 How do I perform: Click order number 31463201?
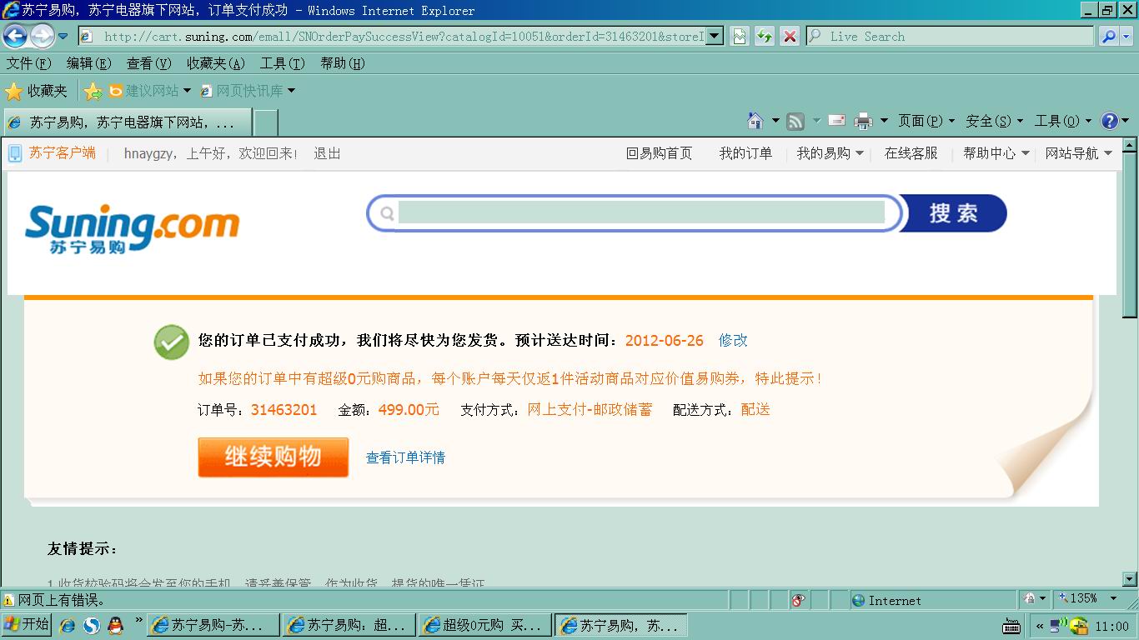click(x=283, y=409)
